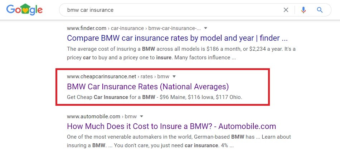Screen dimensions: 340x159
Task: Click the 'rates › bmw' breadcrumb path
Action: [x=155, y=76]
